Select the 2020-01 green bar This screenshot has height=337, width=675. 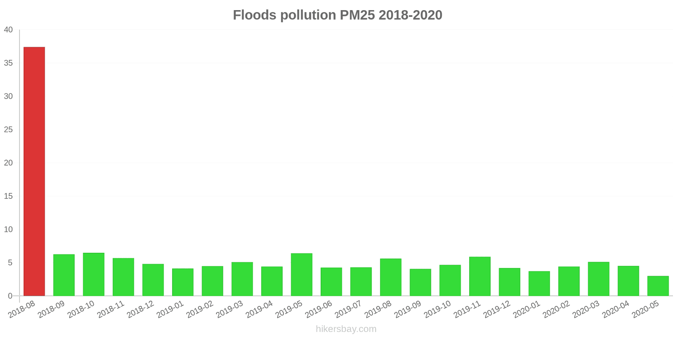(539, 283)
